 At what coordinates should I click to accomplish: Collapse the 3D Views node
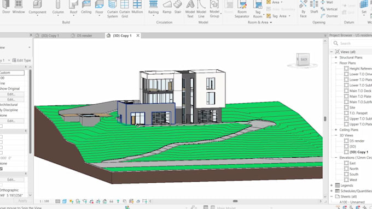pyautogui.click(x=336, y=135)
